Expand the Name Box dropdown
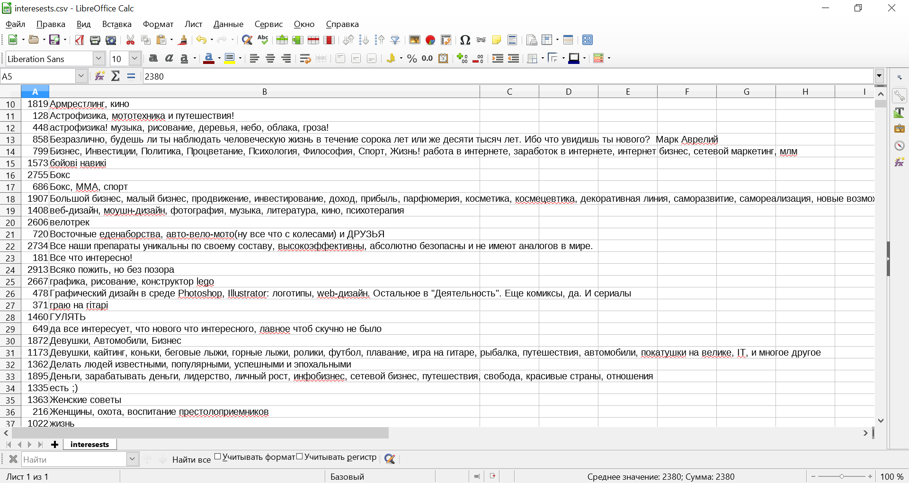Viewport: 909px width, 483px height. [x=81, y=76]
